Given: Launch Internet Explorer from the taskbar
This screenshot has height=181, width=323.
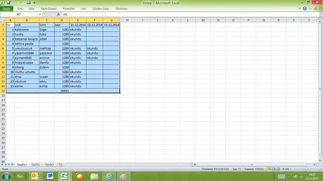Looking at the screenshot, I should [x=109, y=176].
